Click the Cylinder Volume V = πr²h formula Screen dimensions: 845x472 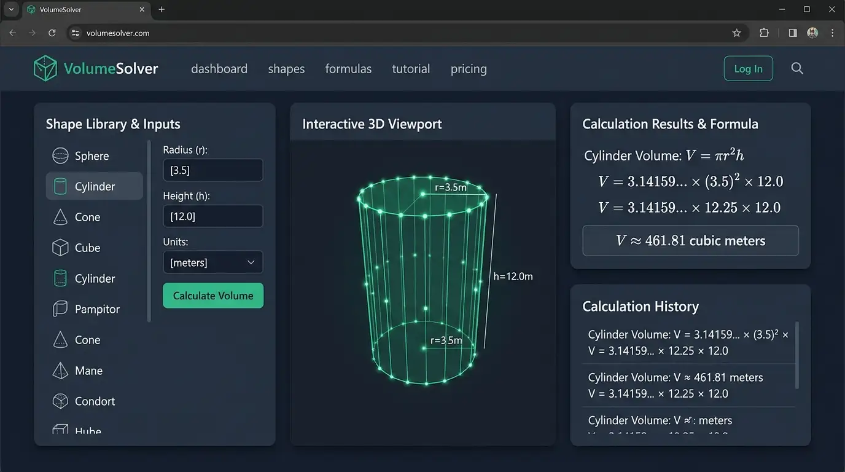[x=664, y=155]
